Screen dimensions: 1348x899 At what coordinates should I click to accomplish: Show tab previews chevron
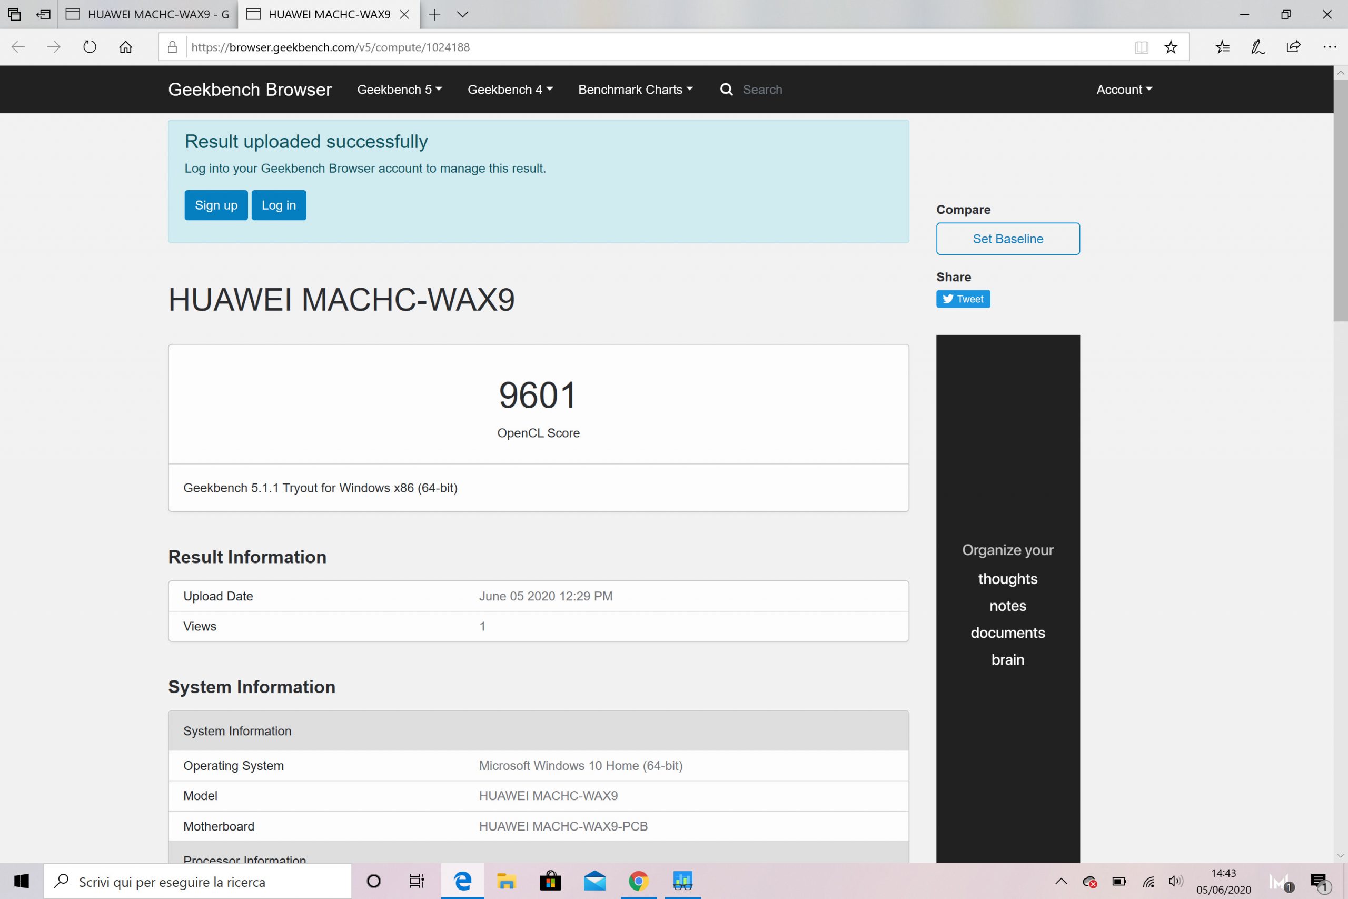click(462, 14)
